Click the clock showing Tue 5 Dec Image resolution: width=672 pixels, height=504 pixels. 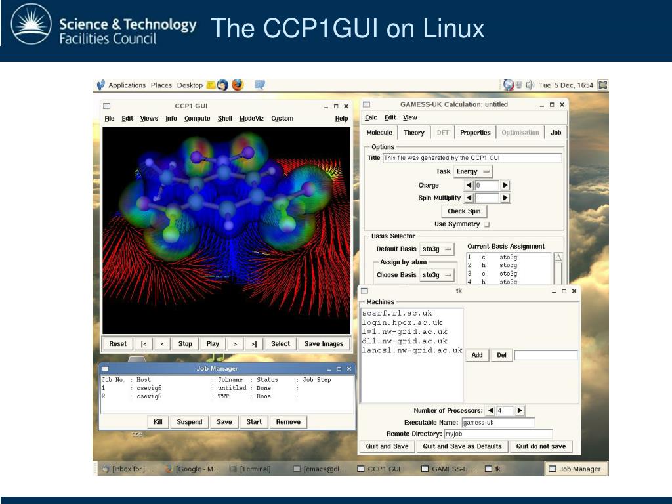click(566, 85)
